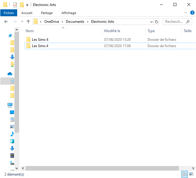Open the blue help question icon
The width and height of the screenshot is (196, 178).
[x=192, y=13]
